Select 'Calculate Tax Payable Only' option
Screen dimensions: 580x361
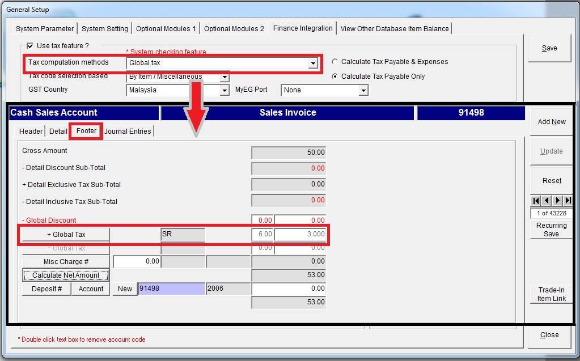[x=335, y=77]
